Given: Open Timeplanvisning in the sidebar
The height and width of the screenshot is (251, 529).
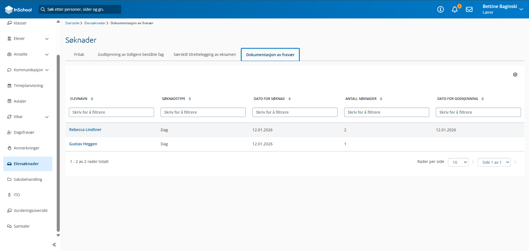Looking at the screenshot, I should click(28, 86).
